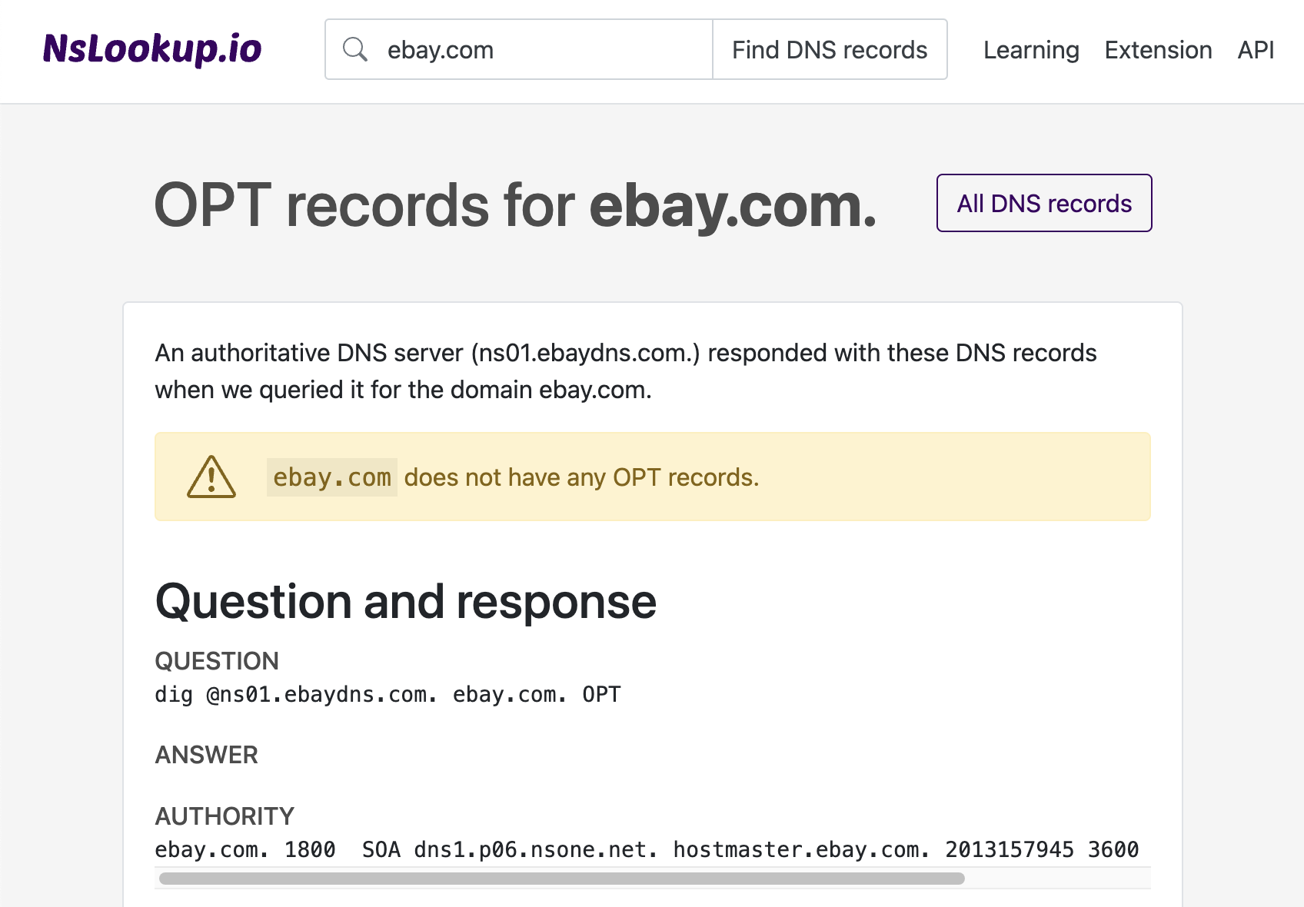Image resolution: width=1304 pixels, height=907 pixels.
Task: Open the Learning menu item
Action: click(x=1030, y=49)
